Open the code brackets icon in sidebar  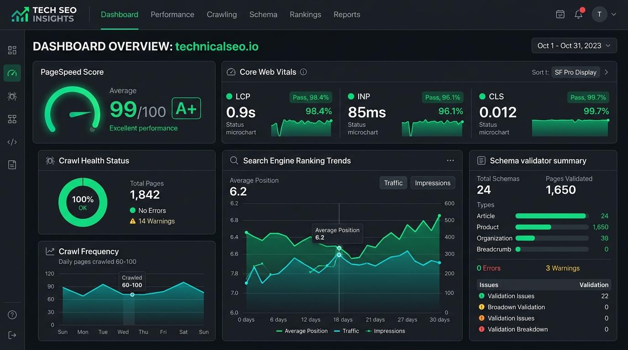(x=12, y=142)
